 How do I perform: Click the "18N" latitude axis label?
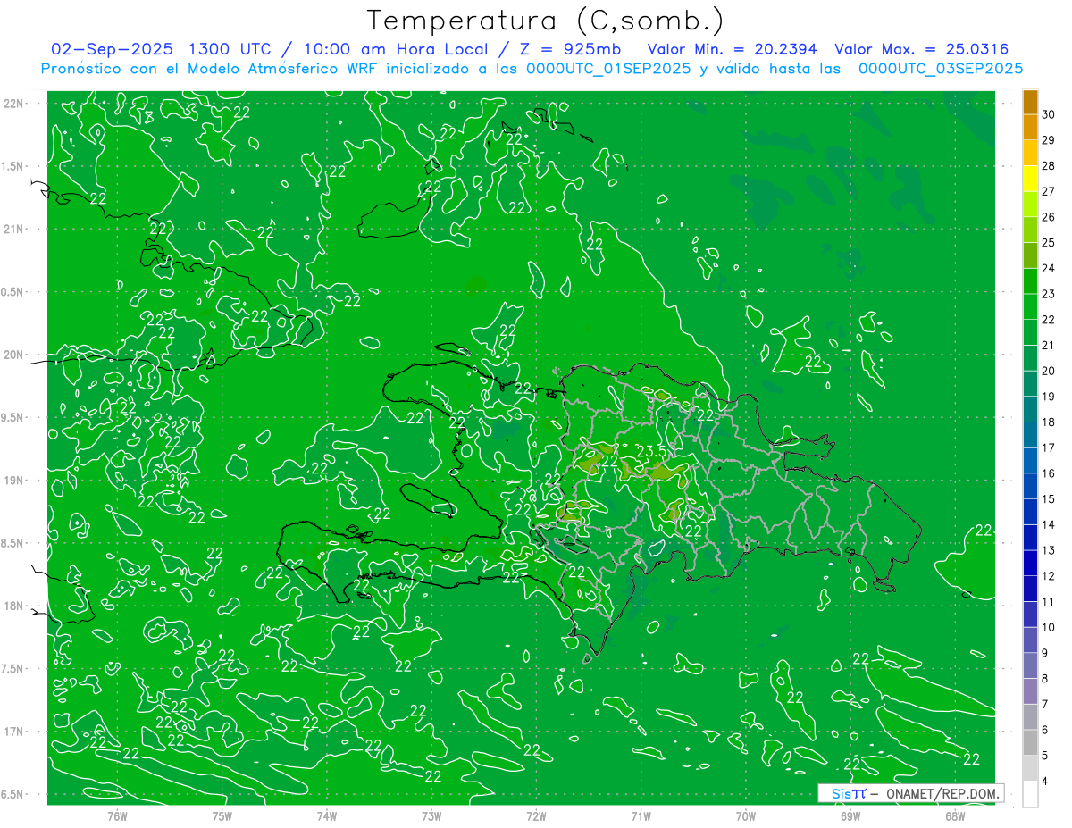(13, 606)
